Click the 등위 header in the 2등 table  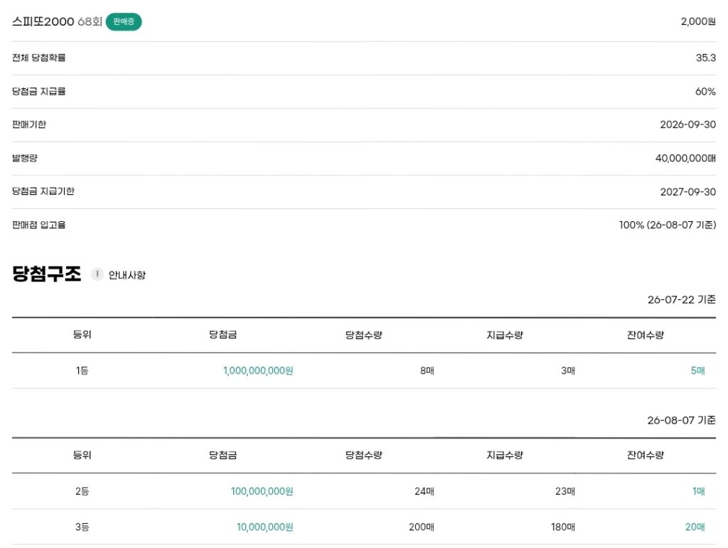(x=82, y=455)
